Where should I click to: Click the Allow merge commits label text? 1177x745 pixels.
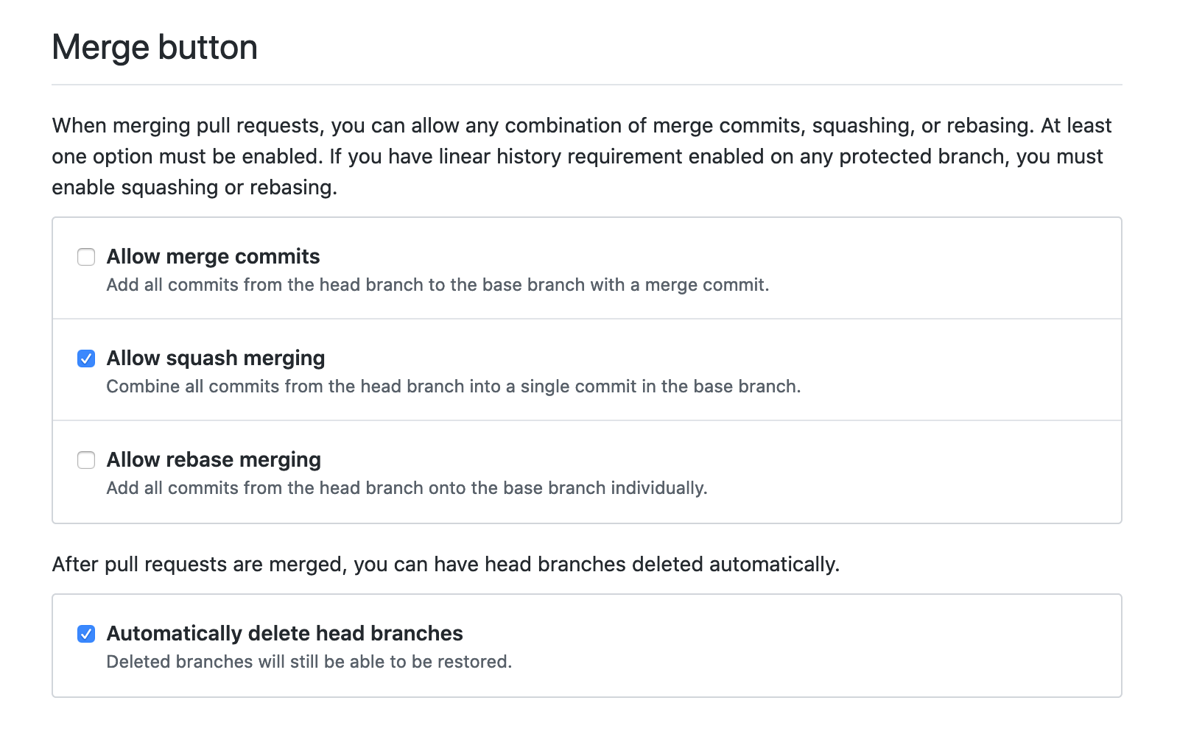213,256
